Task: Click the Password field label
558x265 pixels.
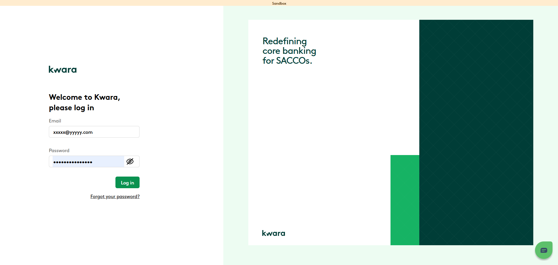Action: click(x=59, y=150)
